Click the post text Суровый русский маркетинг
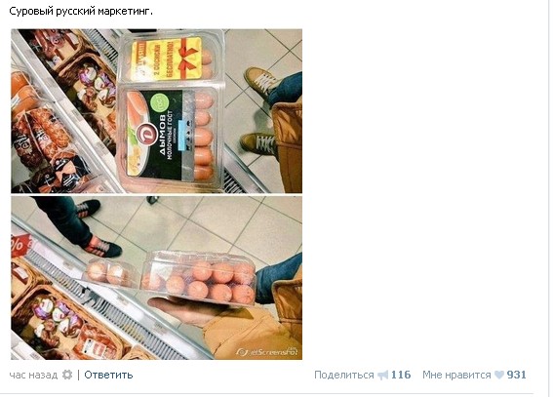This screenshot has height=397, width=553. (81, 11)
